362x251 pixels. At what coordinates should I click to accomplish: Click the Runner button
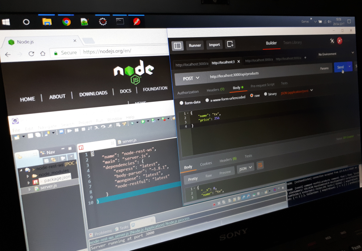[195, 46]
